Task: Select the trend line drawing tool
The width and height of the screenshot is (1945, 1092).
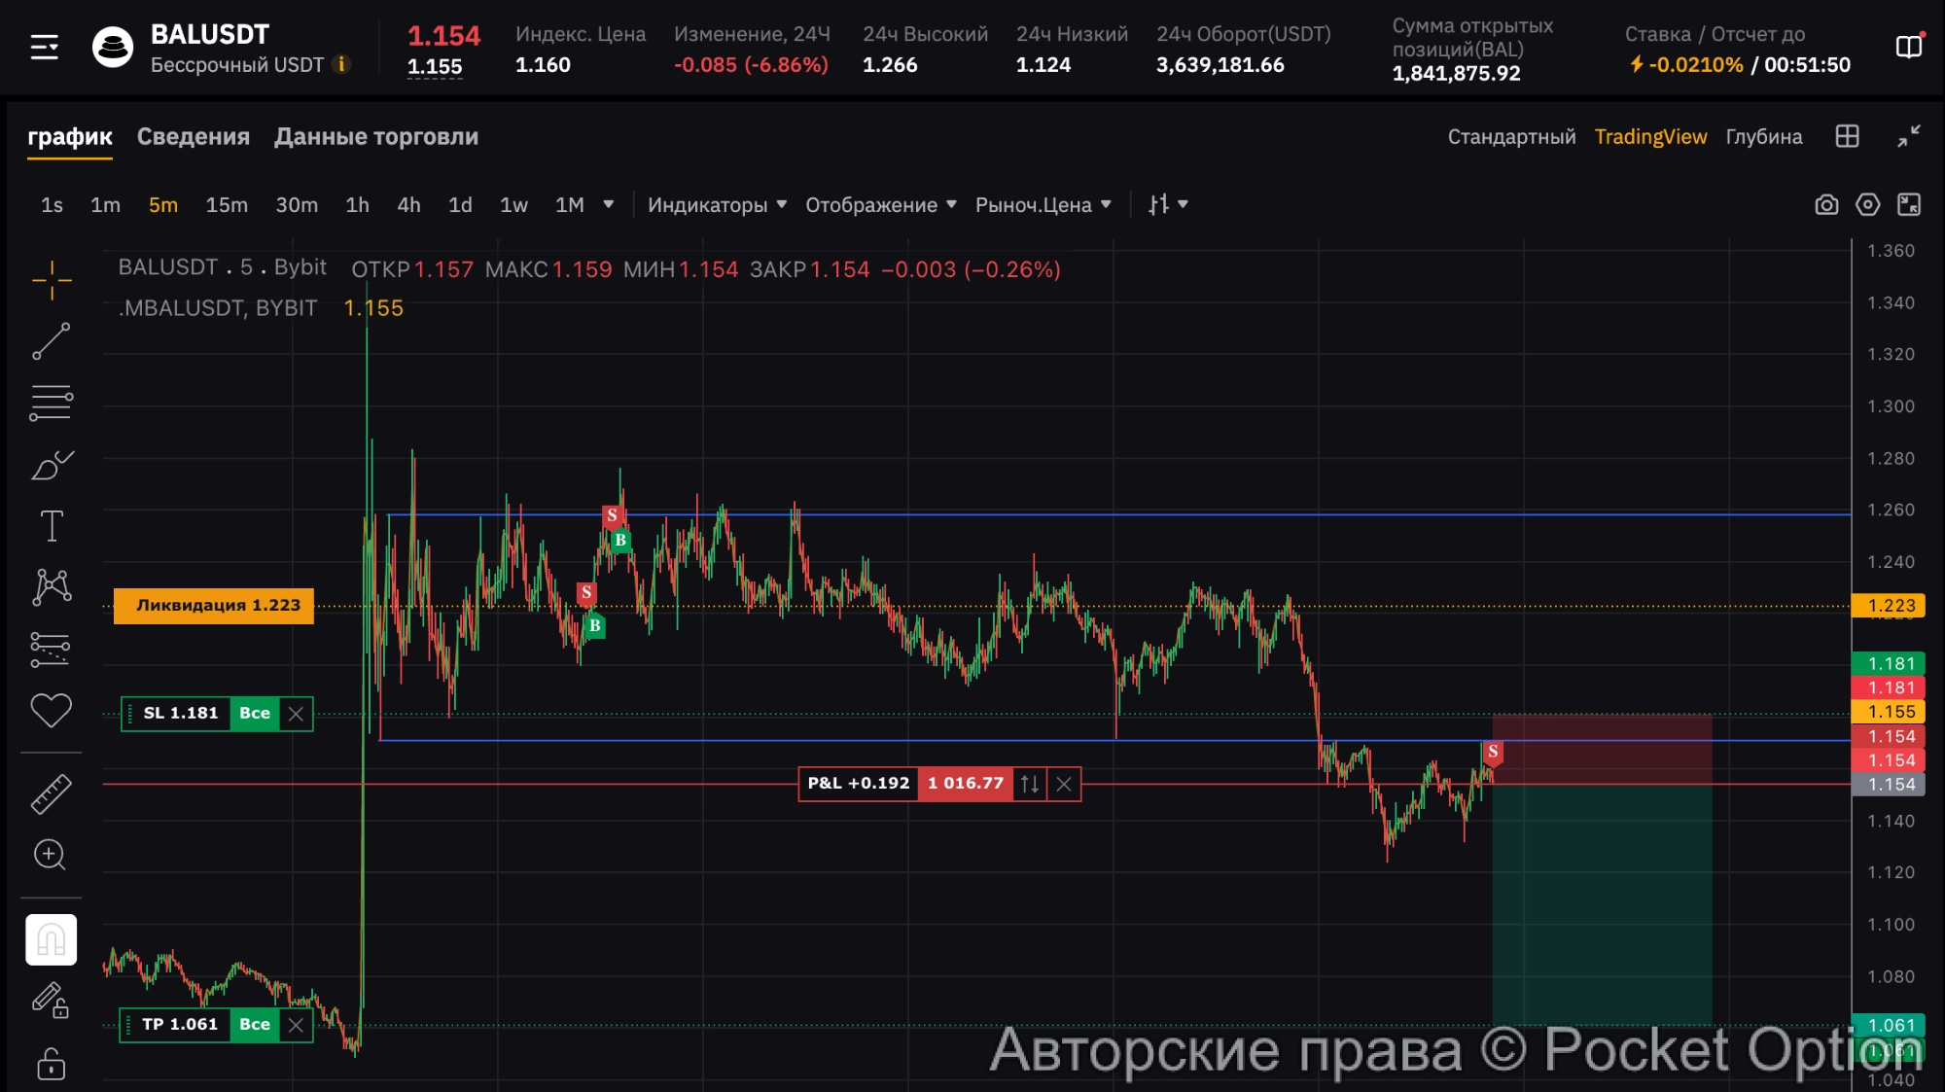Action: pyautogui.click(x=51, y=341)
